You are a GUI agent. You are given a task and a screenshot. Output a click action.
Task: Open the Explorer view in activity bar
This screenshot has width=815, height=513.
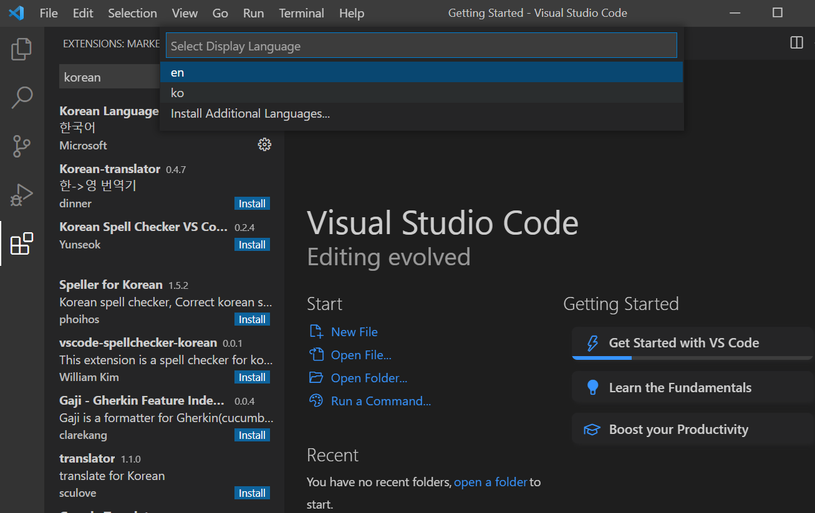click(22, 49)
